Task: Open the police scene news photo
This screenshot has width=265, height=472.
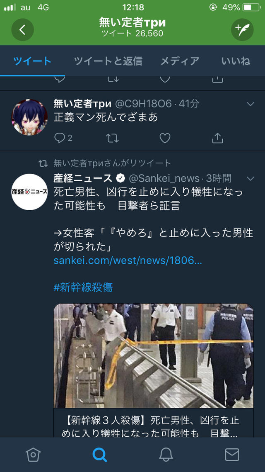Action: 154,355
